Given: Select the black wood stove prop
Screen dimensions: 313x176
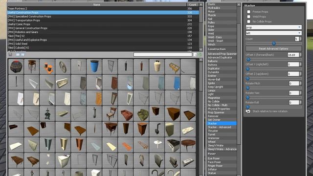Looking at the screenshot, I should pyautogui.click(x=157, y=129).
